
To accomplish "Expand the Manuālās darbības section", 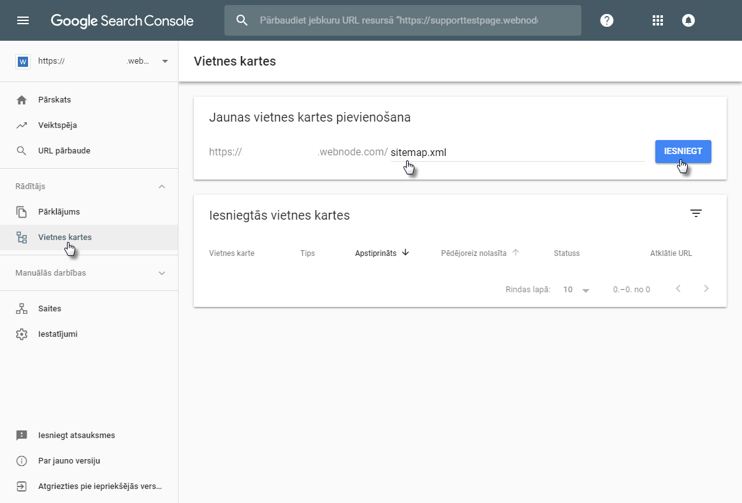I will (162, 273).
